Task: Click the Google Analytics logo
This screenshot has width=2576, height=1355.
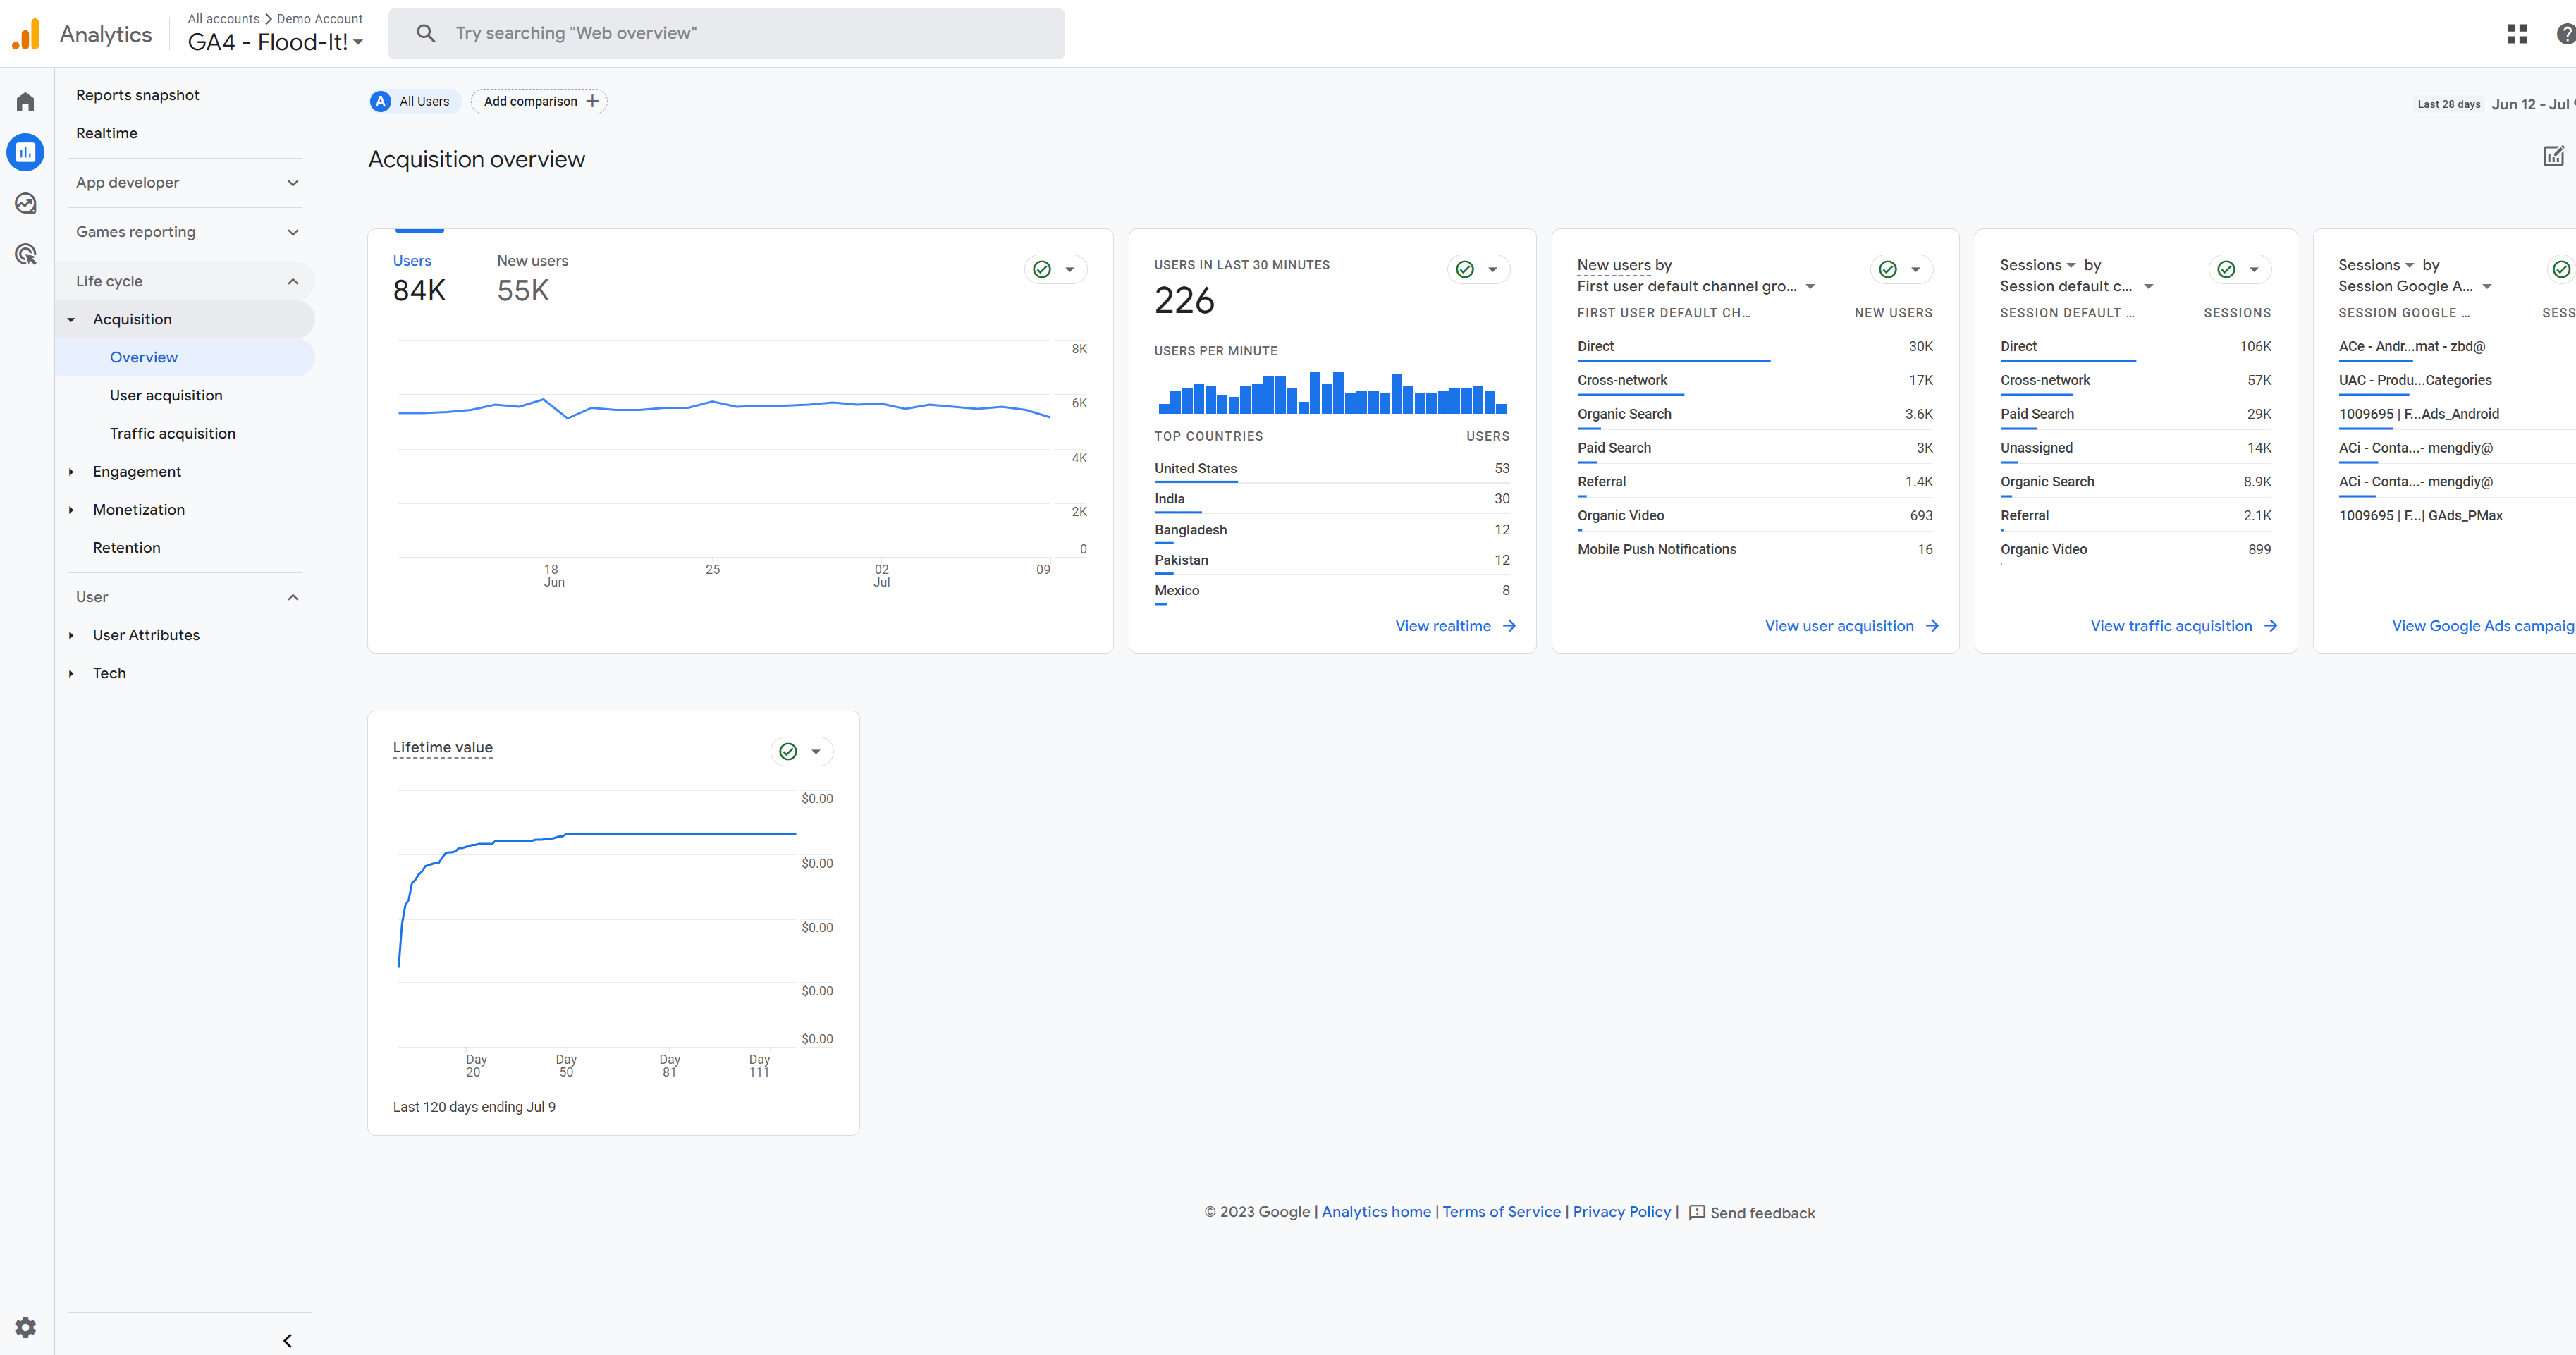Action: coord(26,34)
